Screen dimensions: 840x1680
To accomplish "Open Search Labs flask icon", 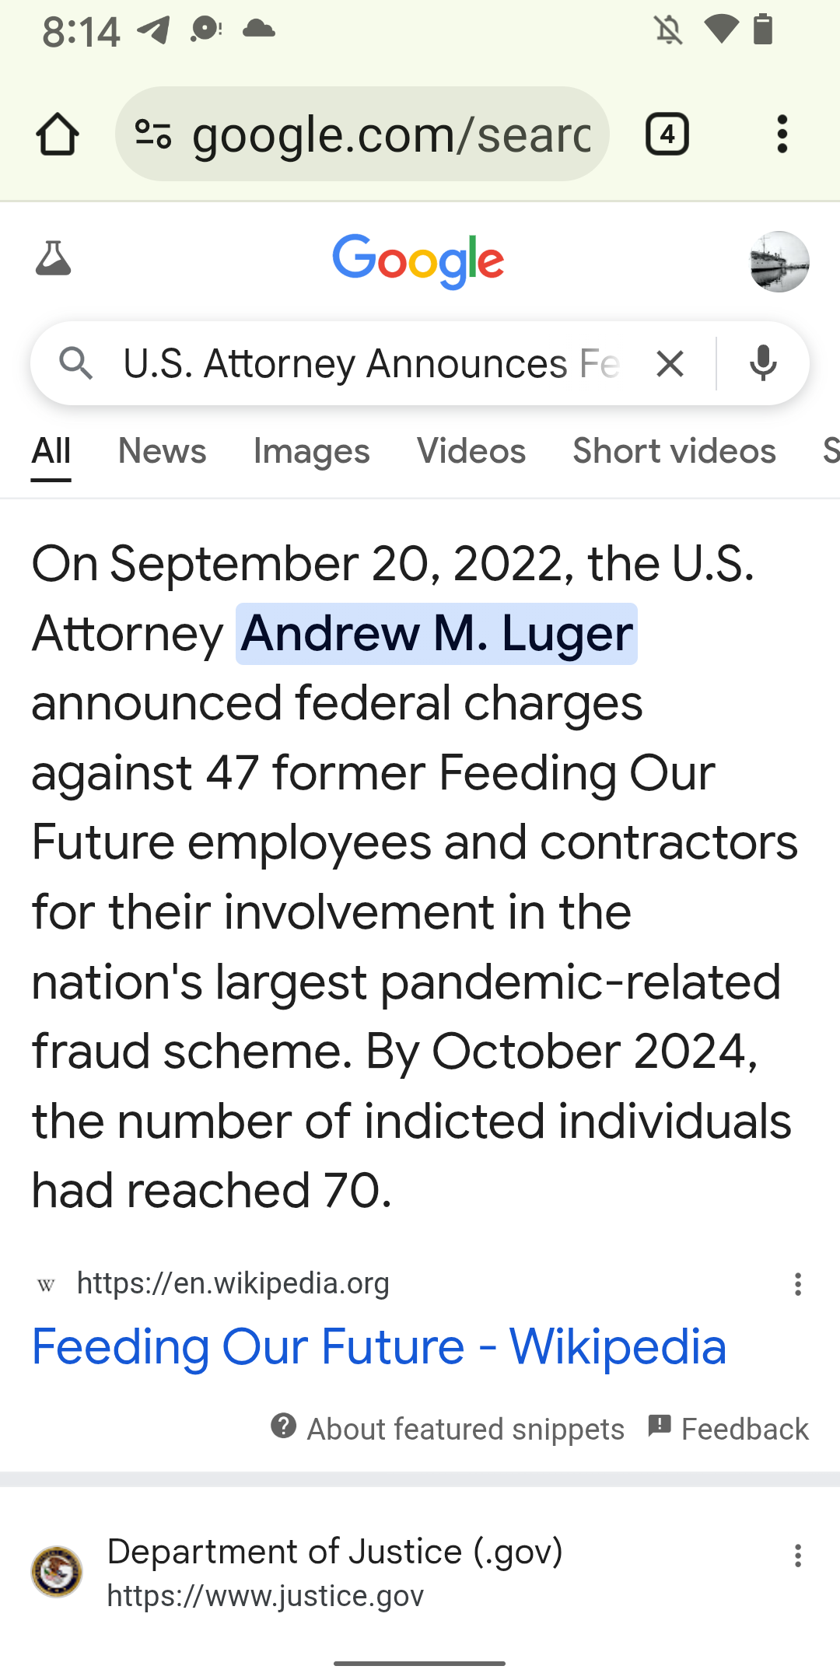I will (54, 259).
